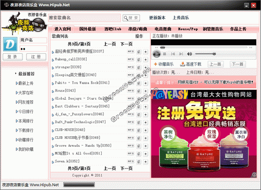Viewport: 261px width, 190px height.
Task: Switch to the 串烧/嗨曲 tab
Action: pos(138,29)
